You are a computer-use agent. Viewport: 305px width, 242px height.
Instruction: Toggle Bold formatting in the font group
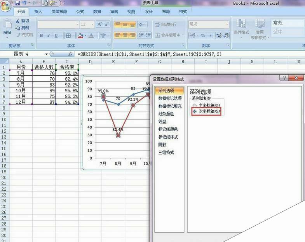click(41, 36)
